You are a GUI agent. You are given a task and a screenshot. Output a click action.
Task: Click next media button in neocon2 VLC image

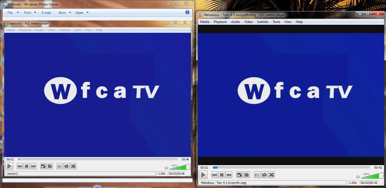[x=33, y=166]
